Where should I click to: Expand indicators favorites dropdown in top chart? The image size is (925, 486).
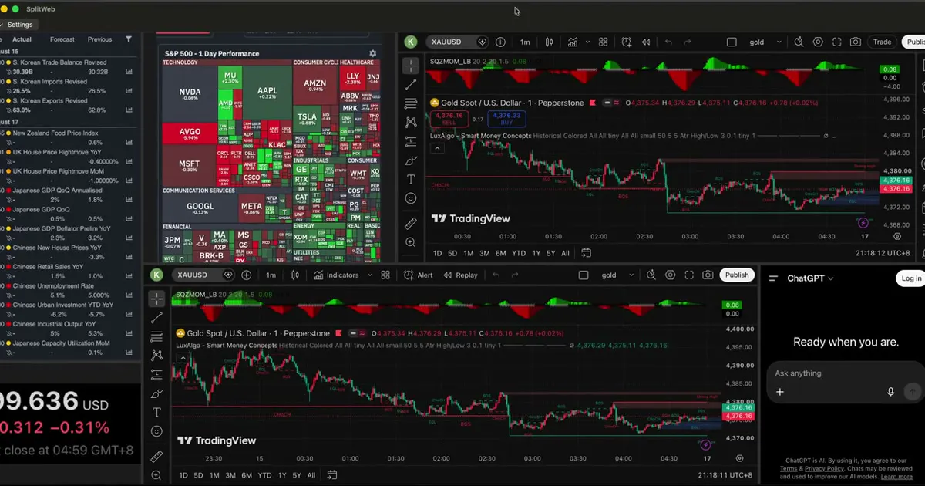(x=587, y=42)
